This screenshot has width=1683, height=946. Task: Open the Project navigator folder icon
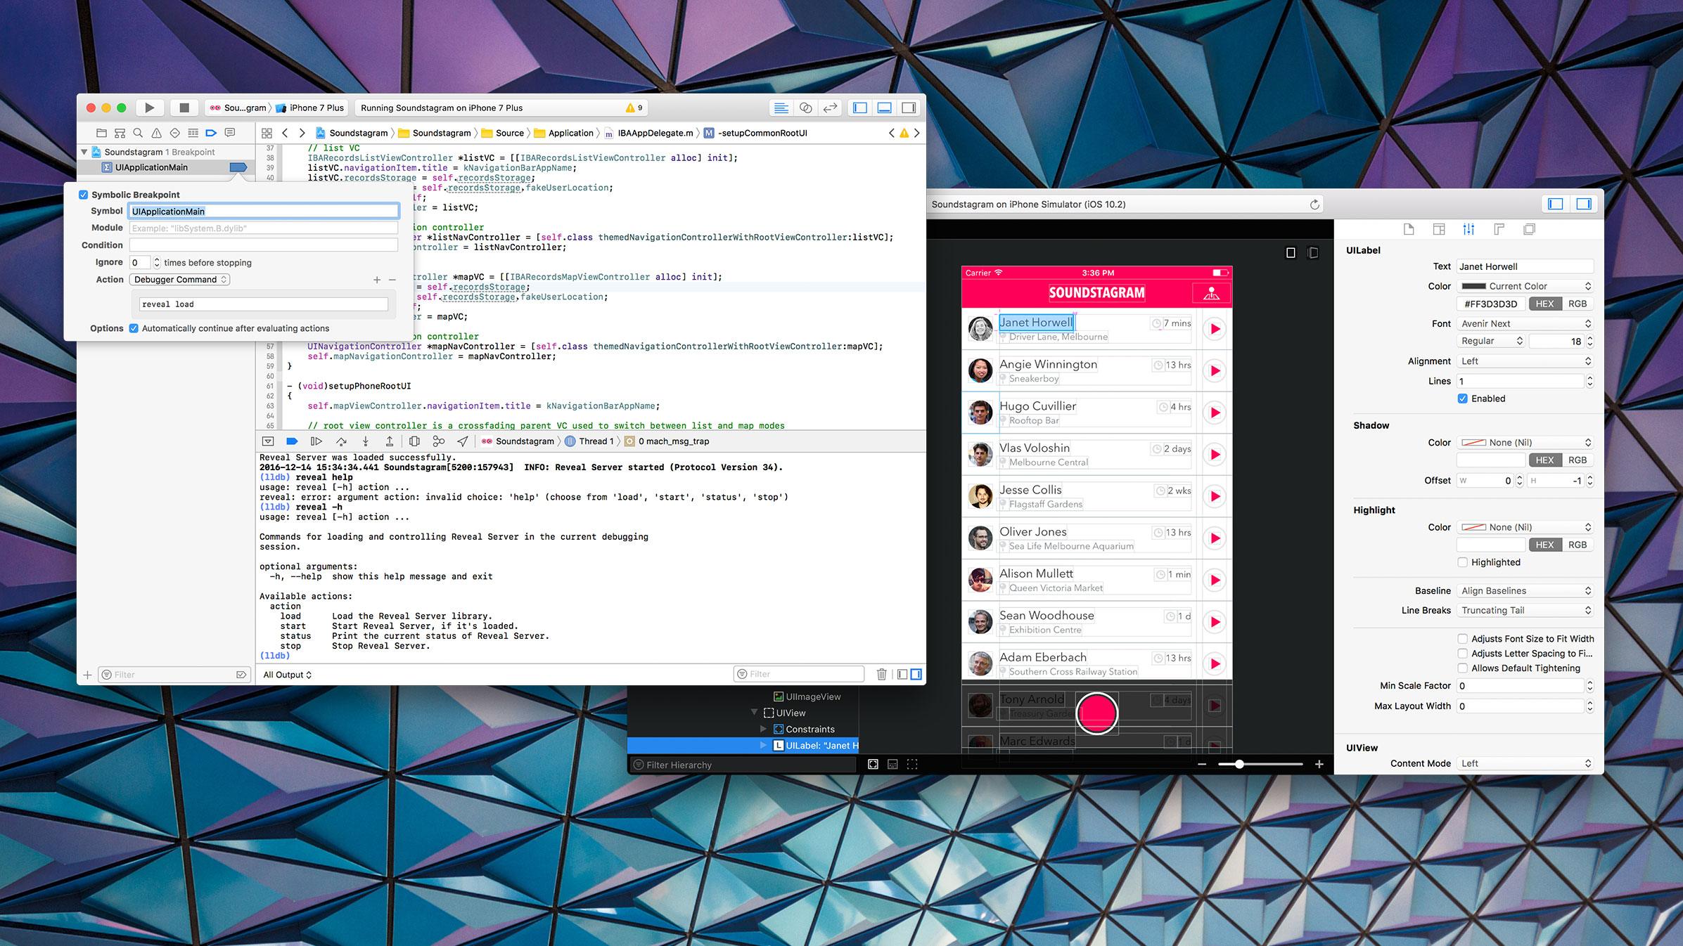101,133
